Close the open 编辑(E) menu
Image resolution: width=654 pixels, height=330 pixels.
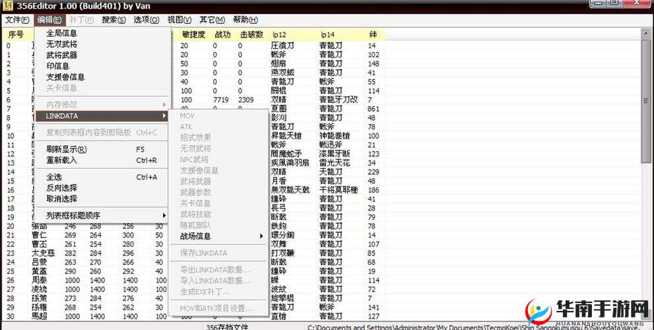pos(49,20)
